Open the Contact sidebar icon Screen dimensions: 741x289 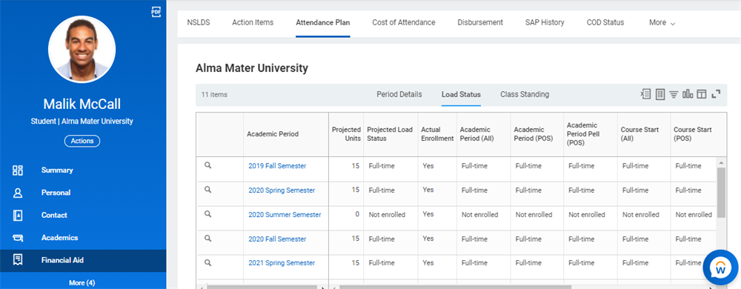tap(18, 216)
